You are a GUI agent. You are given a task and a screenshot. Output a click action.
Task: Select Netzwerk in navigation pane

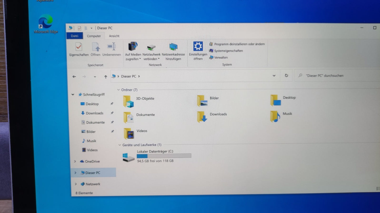(x=90, y=184)
